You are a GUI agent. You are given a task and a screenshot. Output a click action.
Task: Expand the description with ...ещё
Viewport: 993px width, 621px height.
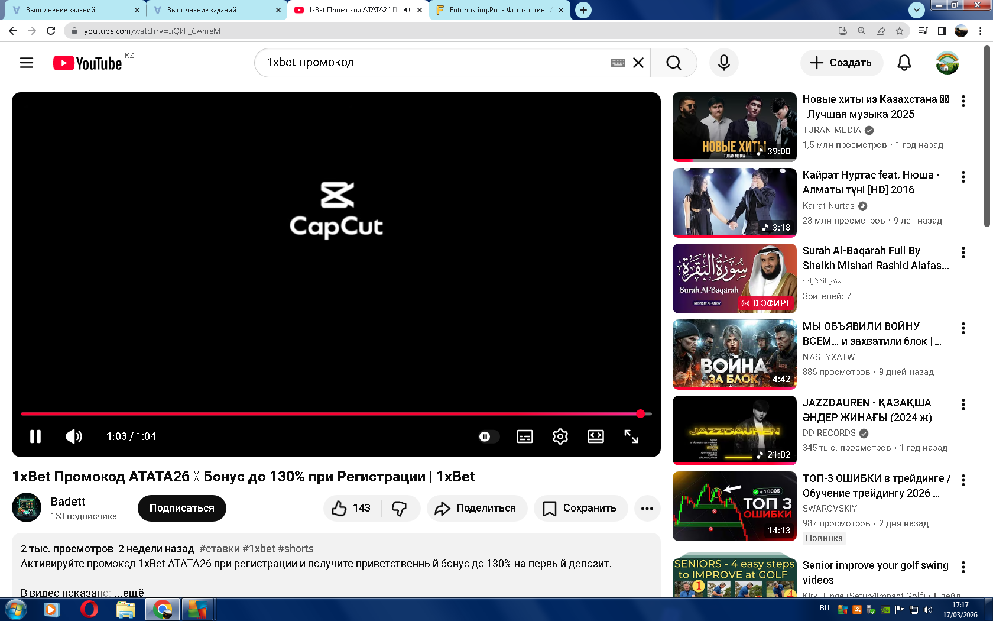[129, 593]
